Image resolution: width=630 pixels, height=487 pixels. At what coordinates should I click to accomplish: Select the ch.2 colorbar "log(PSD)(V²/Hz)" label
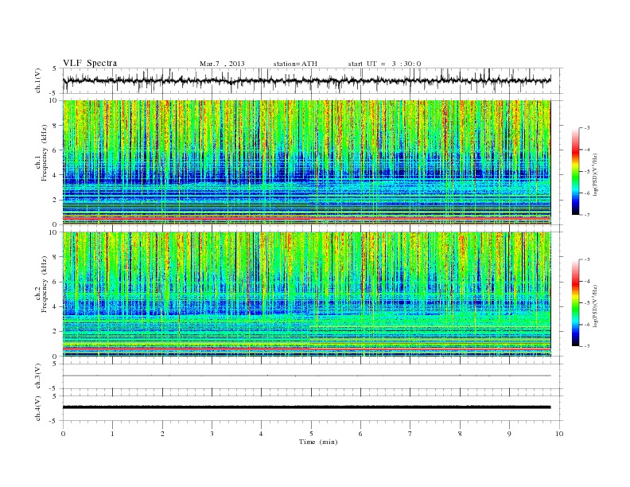[595, 306]
